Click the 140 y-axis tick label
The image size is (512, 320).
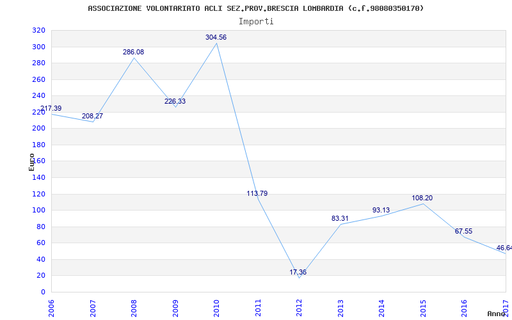[38, 178]
